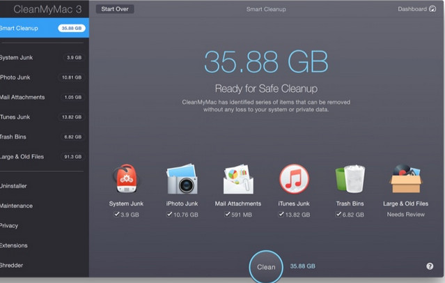Open the help question mark icon
This screenshot has height=283, width=445.
tap(430, 266)
